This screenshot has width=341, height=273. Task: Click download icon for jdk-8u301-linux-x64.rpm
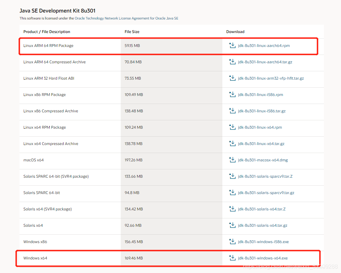pyautogui.click(x=232, y=127)
